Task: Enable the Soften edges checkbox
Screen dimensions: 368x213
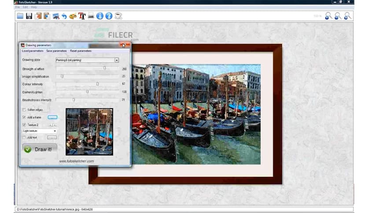Action: pos(24,110)
